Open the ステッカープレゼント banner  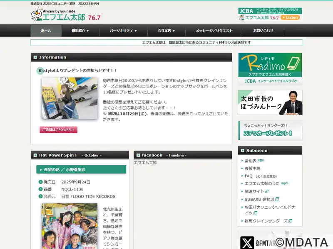[x=270, y=130]
